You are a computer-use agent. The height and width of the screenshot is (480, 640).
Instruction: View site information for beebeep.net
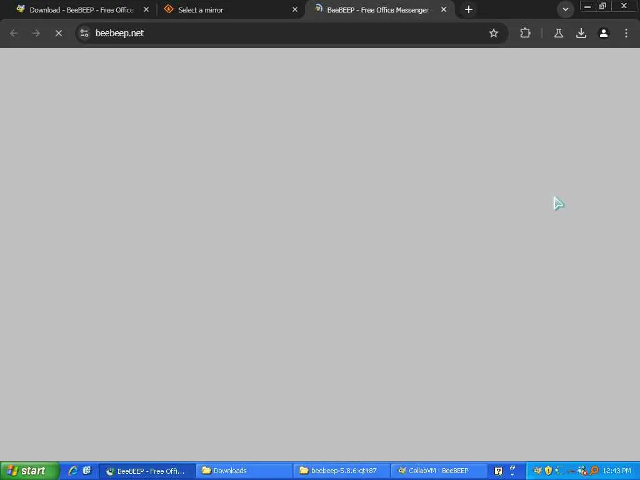(84, 34)
